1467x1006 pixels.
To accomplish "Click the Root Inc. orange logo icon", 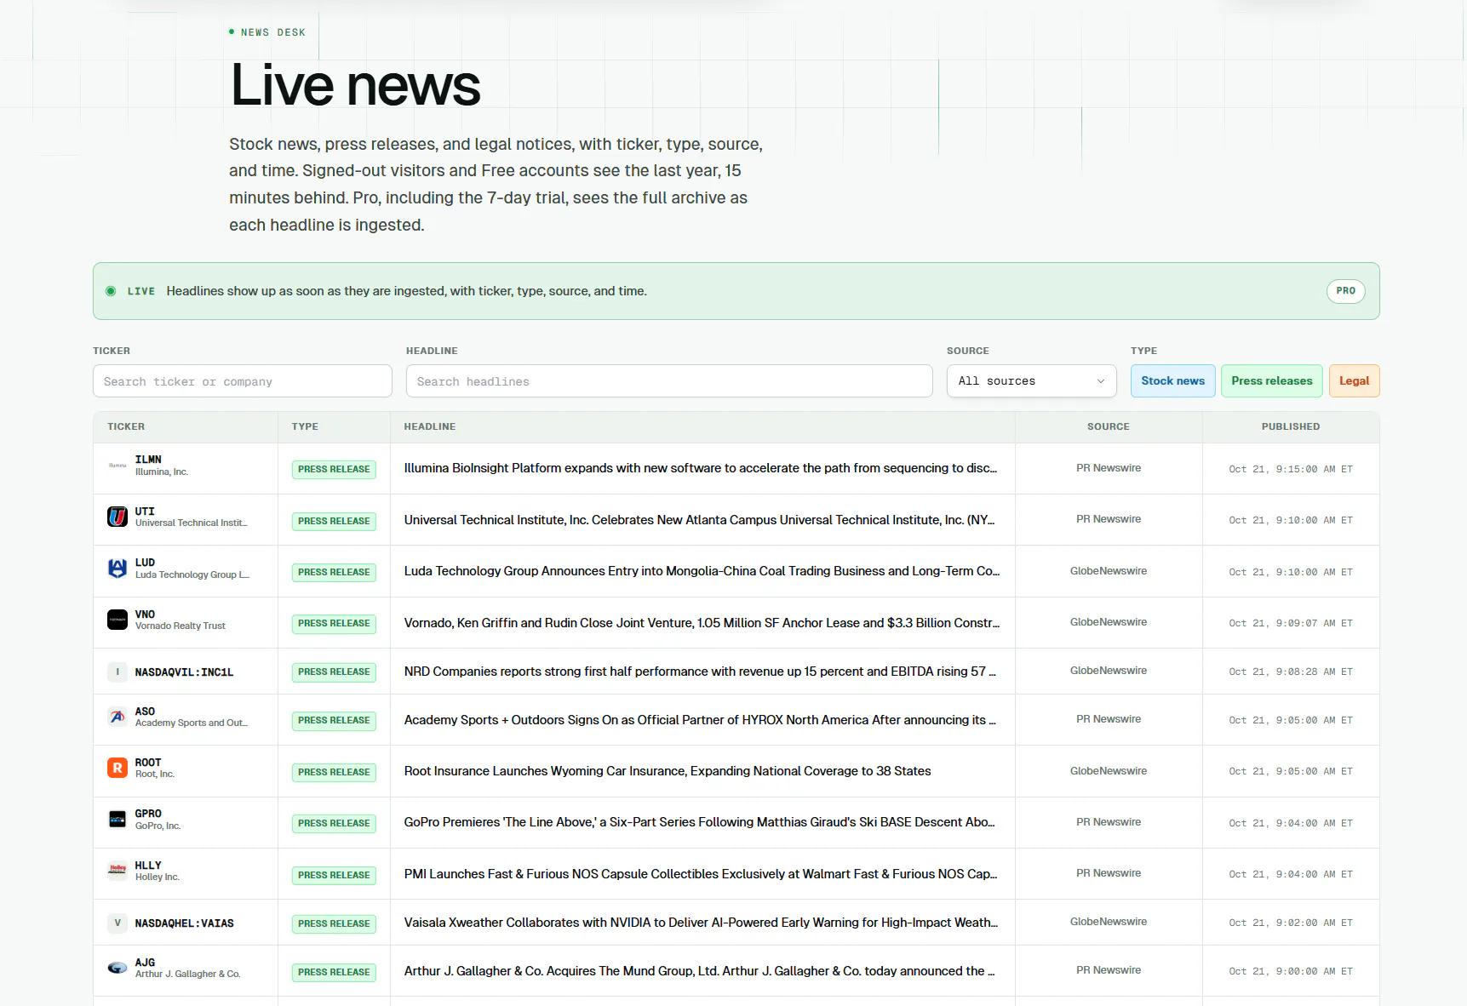I will pyautogui.click(x=117, y=768).
